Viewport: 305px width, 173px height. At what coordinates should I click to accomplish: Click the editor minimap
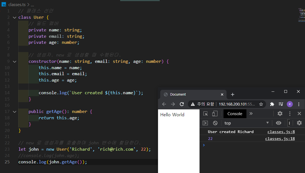click(x=301, y=15)
